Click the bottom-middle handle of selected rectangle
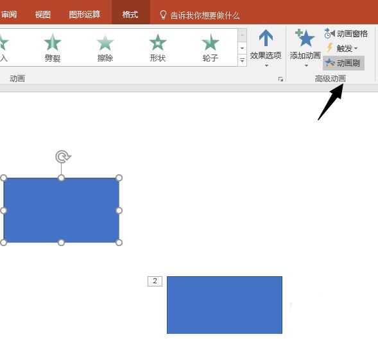378x339 pixels. coord(61,242)
